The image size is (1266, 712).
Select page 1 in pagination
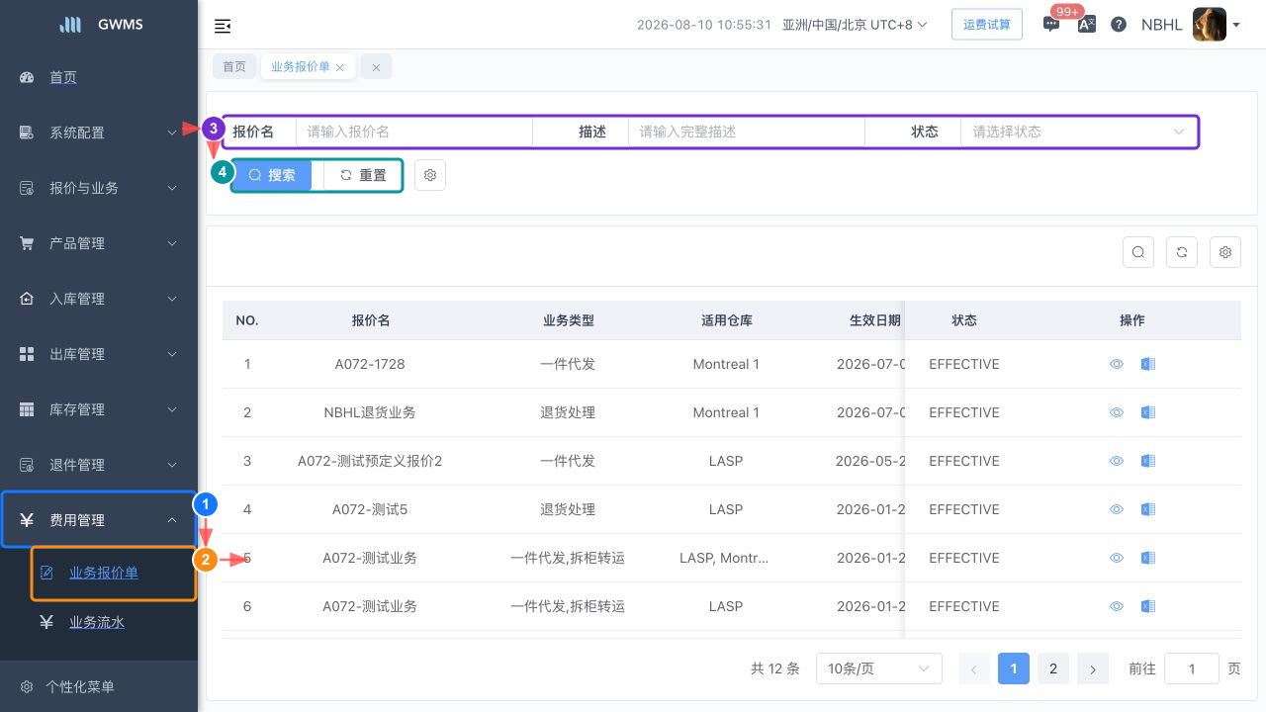pyautogui.click(x=1014, y=668)
